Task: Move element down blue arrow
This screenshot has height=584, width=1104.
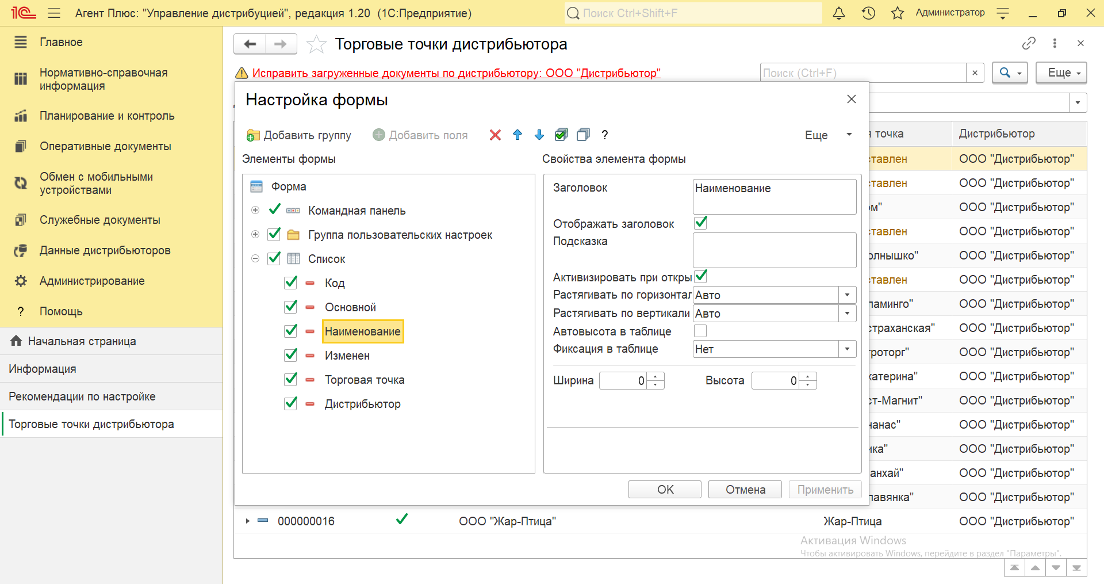Action: click(539, 135)
